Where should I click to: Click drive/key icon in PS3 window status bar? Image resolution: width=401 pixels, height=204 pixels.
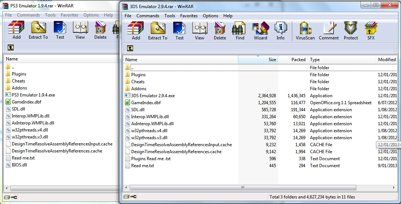tap(10, 197)
